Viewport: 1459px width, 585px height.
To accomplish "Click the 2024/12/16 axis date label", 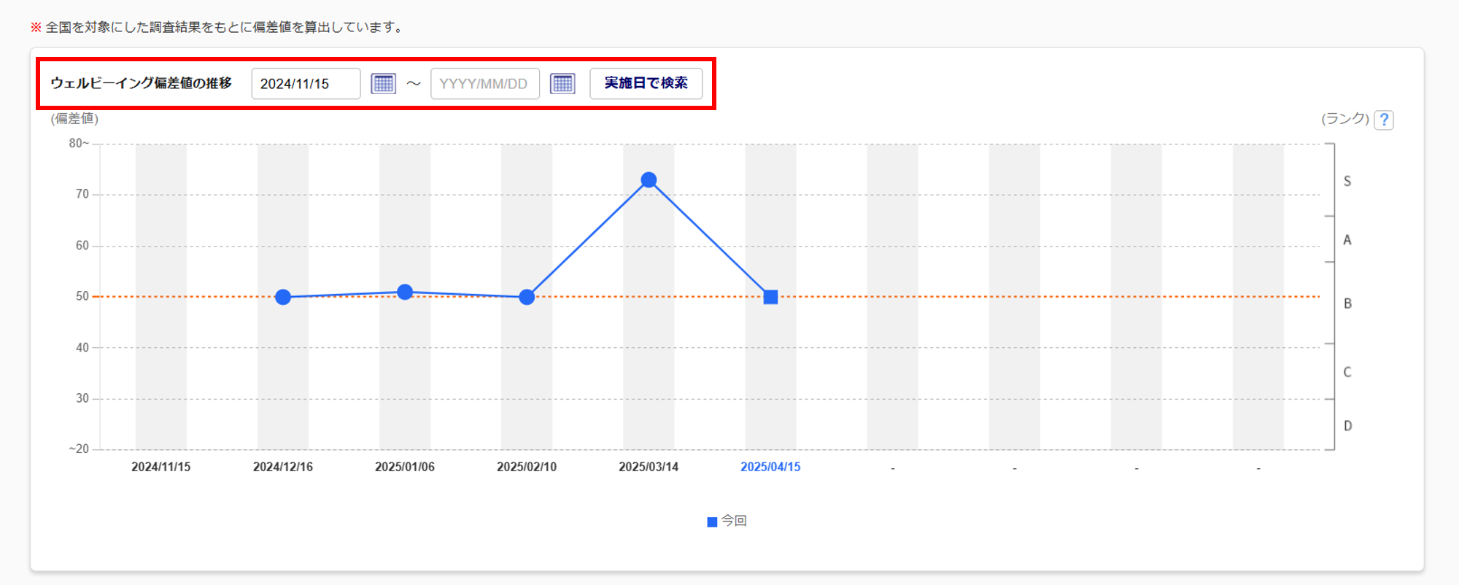I will click(283, 467).
